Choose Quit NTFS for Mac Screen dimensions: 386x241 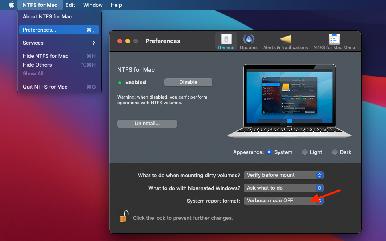pos(44,87)
